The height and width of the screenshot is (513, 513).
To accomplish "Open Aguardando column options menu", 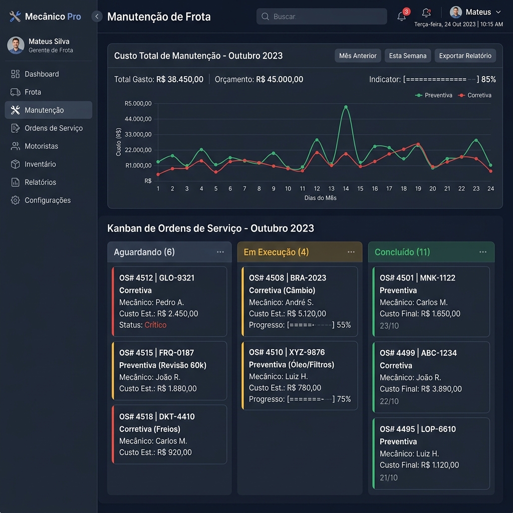I will pyautogui.click(x=220, y=252).
